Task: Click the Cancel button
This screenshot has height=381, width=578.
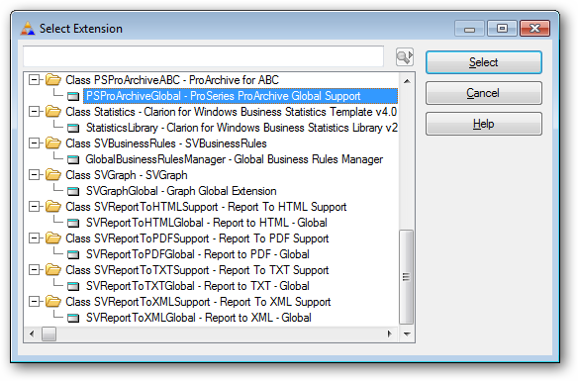Action: pos(484,93)
